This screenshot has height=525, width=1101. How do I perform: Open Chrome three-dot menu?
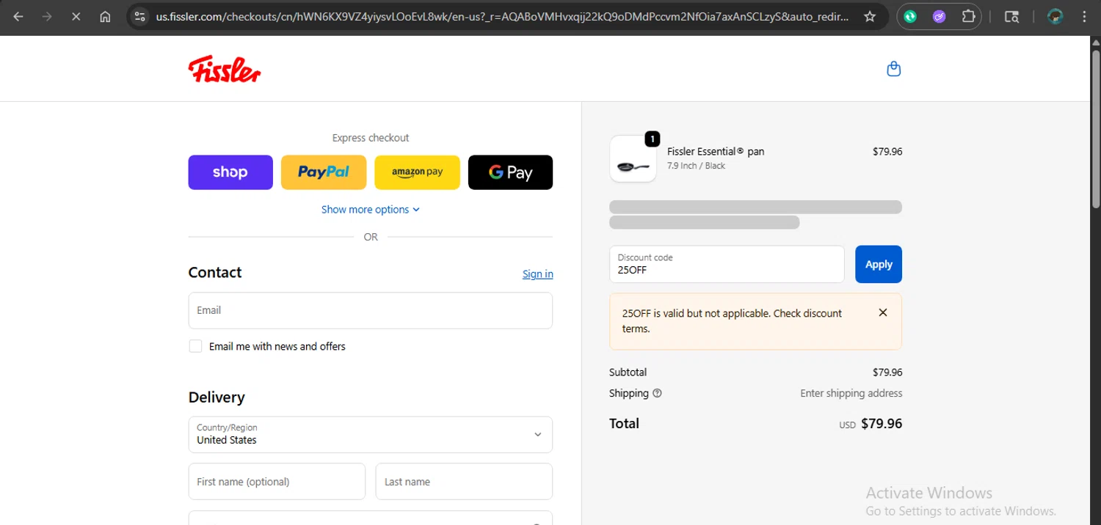pyautogui.click(x=1084, y=16)
